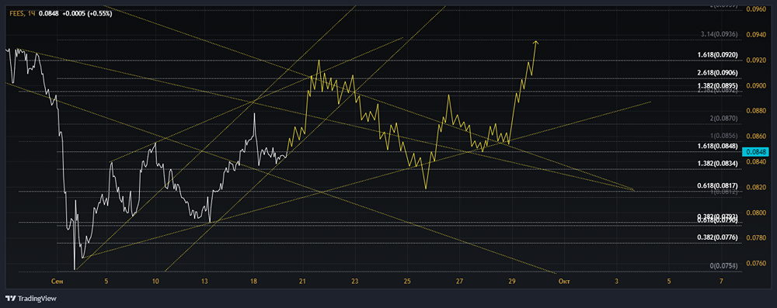The image size is (777, 308).
Task: Click date 10 on the time axis
Action: point(155,282)
